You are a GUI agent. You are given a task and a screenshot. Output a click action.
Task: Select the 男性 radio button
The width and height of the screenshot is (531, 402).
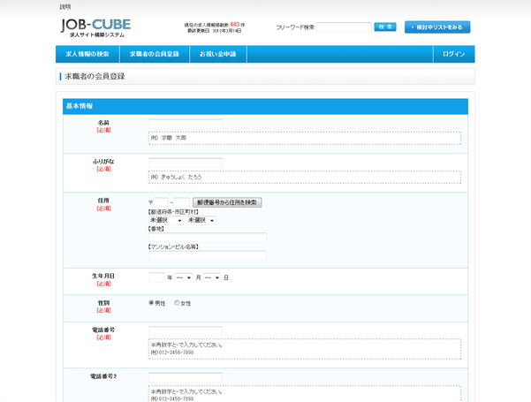click(151, 303)
